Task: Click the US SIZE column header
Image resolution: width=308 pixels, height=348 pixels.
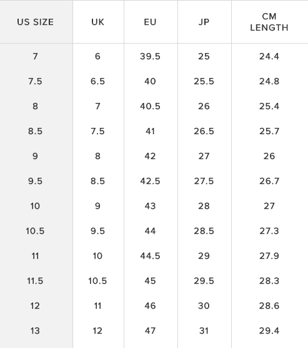Action: [36, 22]
